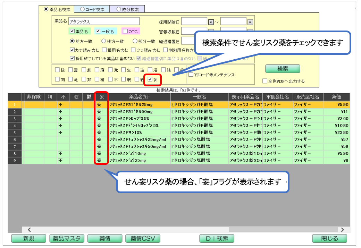Open DI検索 lookup
This screenshot has width=361, height=248.
pos(217,238)
